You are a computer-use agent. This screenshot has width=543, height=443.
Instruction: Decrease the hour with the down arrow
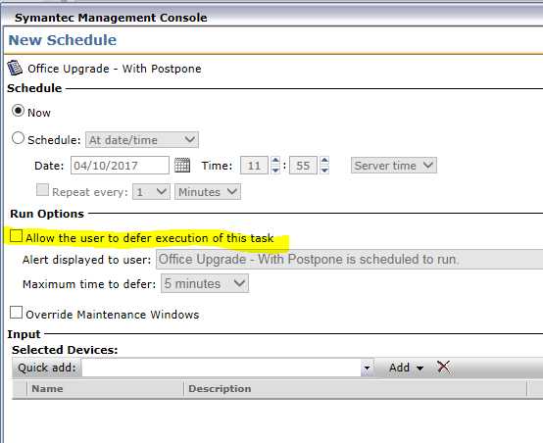pyautogui.click(x=275, y=170)
